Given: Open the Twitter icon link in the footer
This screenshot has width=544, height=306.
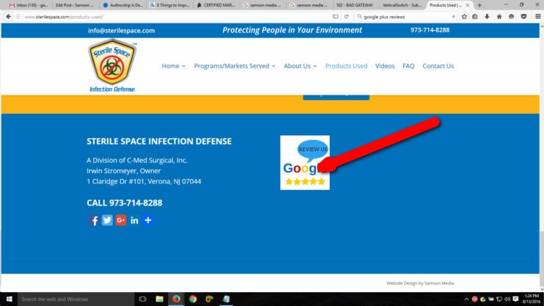Looking at the screenshot, I should pyautogui.click(x=107, y=220).
